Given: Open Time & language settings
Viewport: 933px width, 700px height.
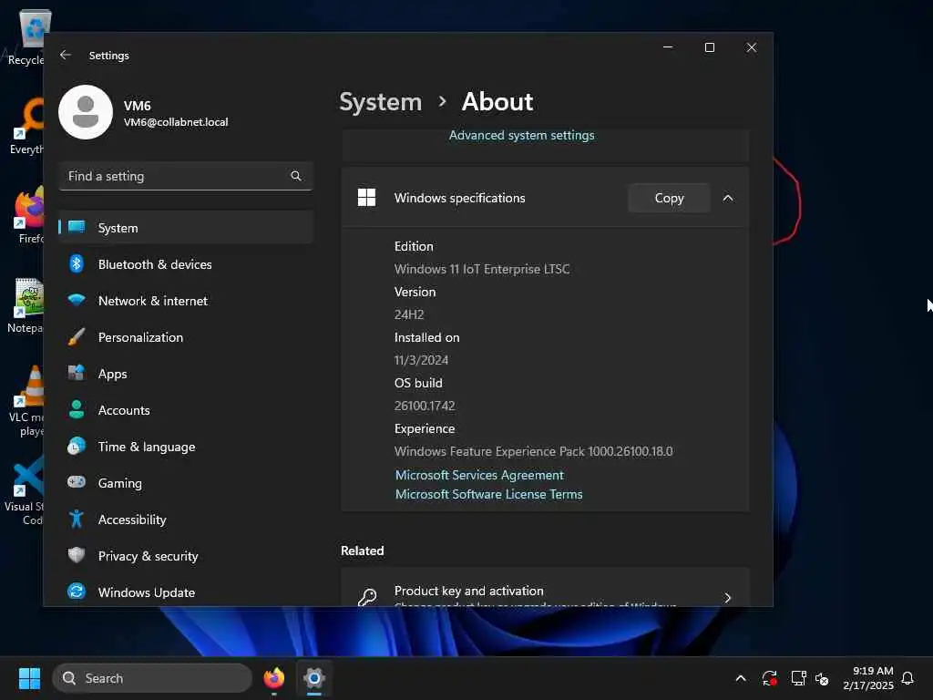Looking at the screenshot, I should click(x=186, y=447).
